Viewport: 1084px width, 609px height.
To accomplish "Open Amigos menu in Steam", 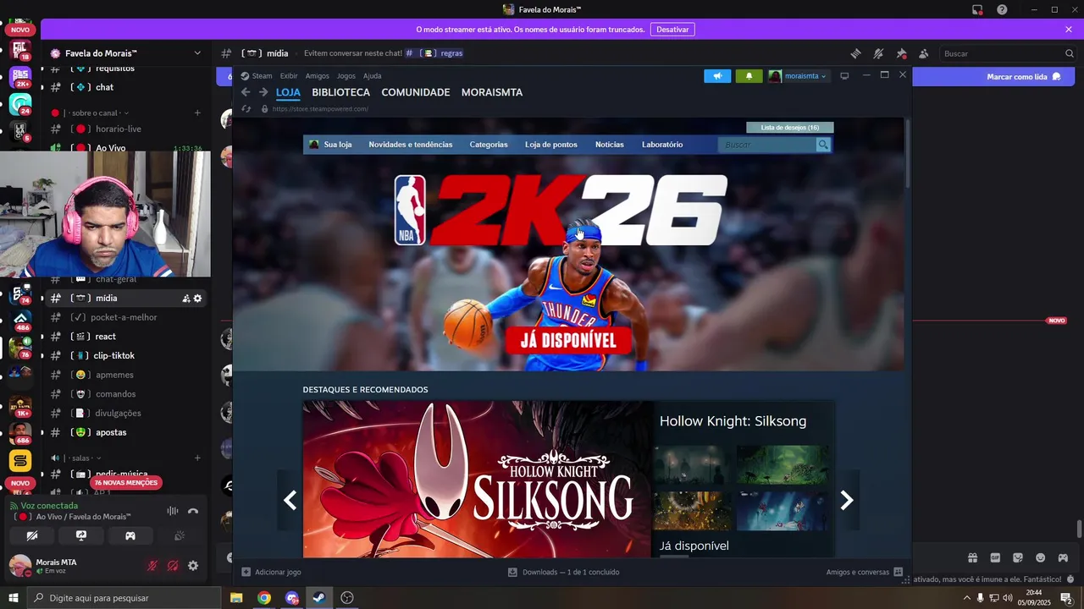I will pos(318,76).
